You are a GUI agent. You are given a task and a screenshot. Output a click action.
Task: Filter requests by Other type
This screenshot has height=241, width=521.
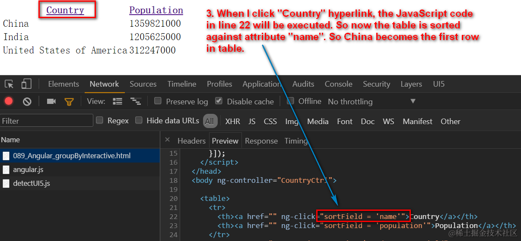coord(451,122)
